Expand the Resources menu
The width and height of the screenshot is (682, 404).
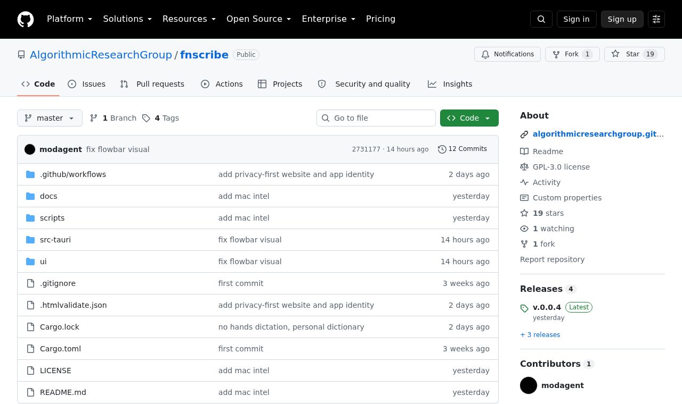click(189, 19)
